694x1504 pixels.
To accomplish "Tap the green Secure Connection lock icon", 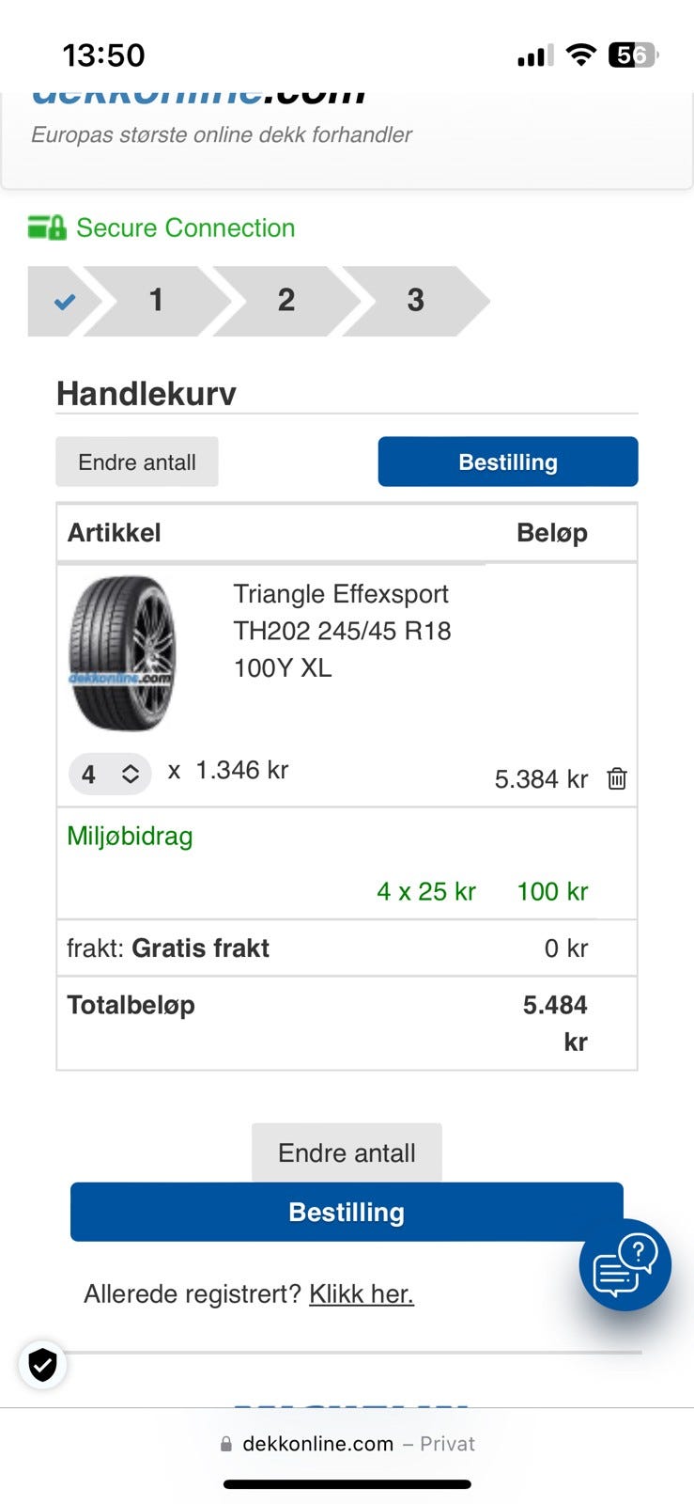I will [47, 227].
